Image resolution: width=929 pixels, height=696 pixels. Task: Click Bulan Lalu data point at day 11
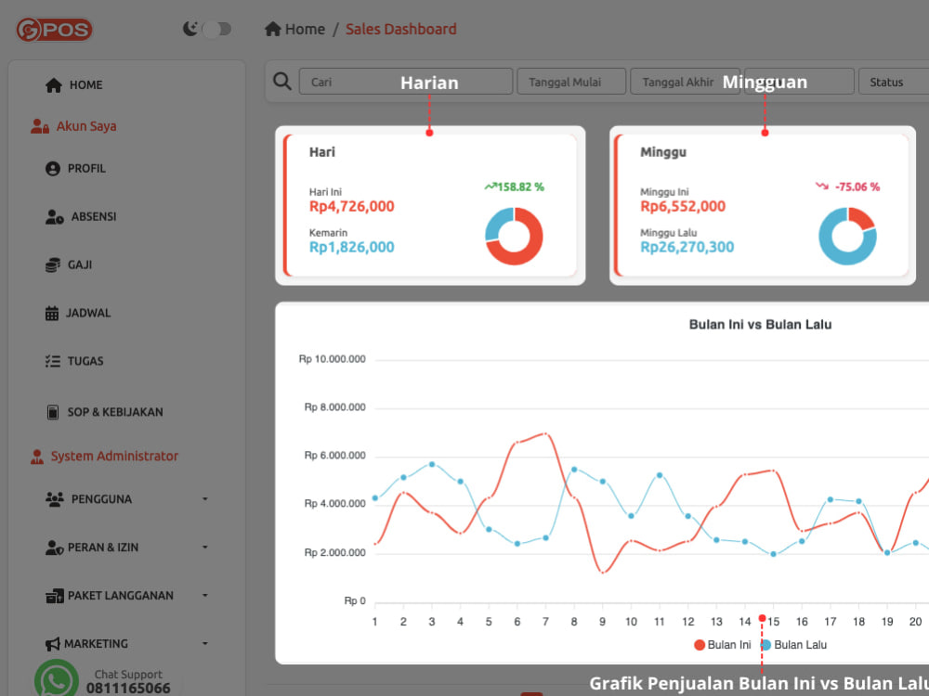point(660,475)
